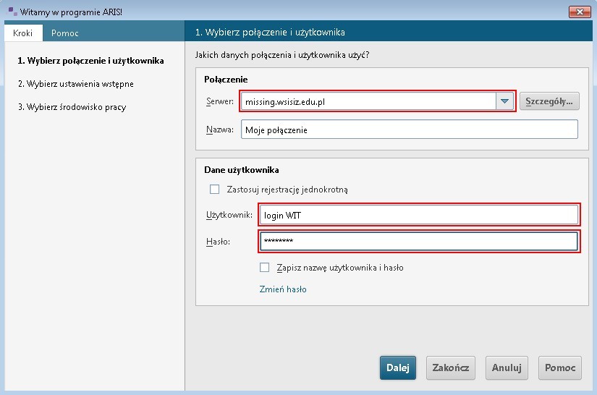
Task: Enable Zastosuj rejestrację jednokrotną checkbox
Action: (215, 189)
